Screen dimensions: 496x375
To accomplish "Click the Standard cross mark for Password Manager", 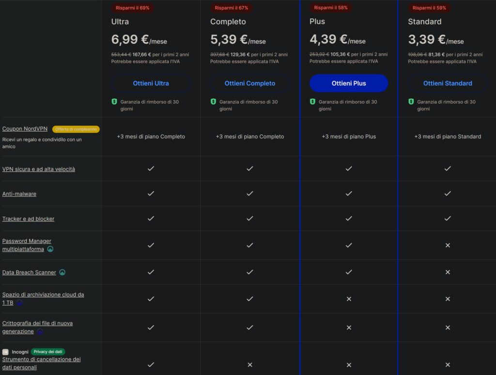I will 448,245.
